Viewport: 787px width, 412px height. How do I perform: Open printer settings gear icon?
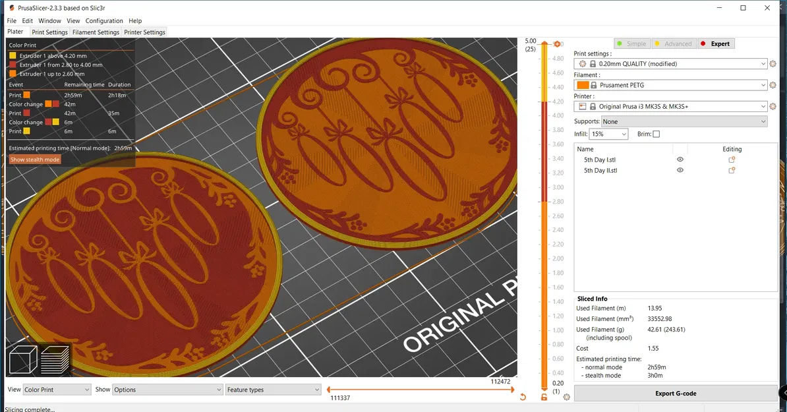coord(773,106)
